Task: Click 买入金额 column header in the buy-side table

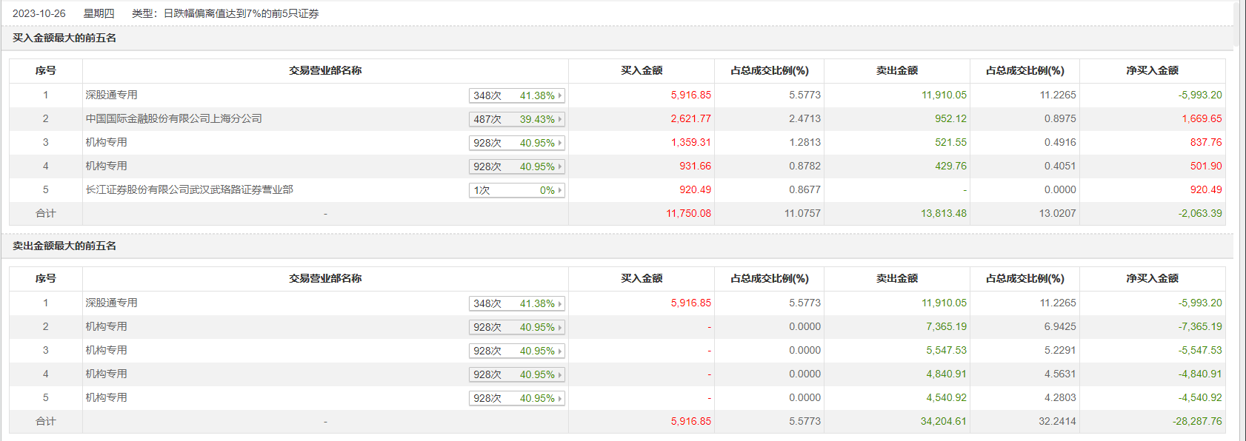Action: (x=642, y=70)
